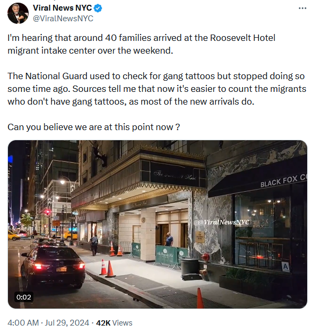
Task: Click the "Can you believe" sentence
Action: tap(94, 127)
